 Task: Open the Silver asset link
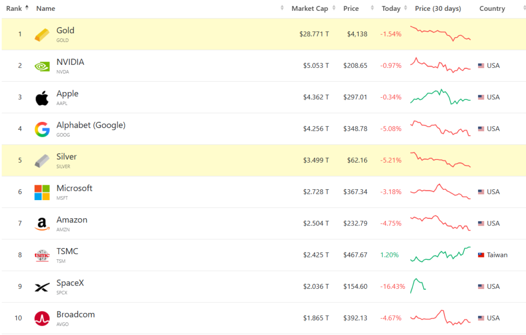click(x=66, y=156)
